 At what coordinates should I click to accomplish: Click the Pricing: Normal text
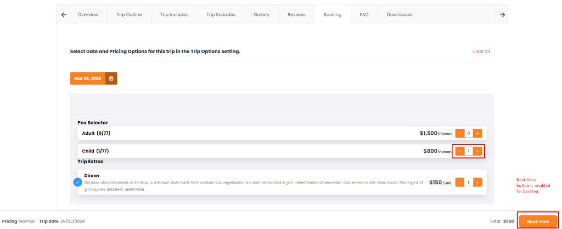(18, 221)
